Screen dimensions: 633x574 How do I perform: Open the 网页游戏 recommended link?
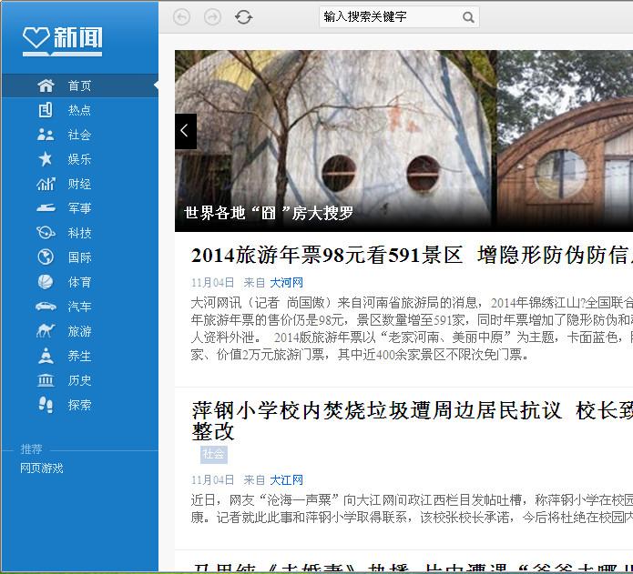[x=42, y=468]
